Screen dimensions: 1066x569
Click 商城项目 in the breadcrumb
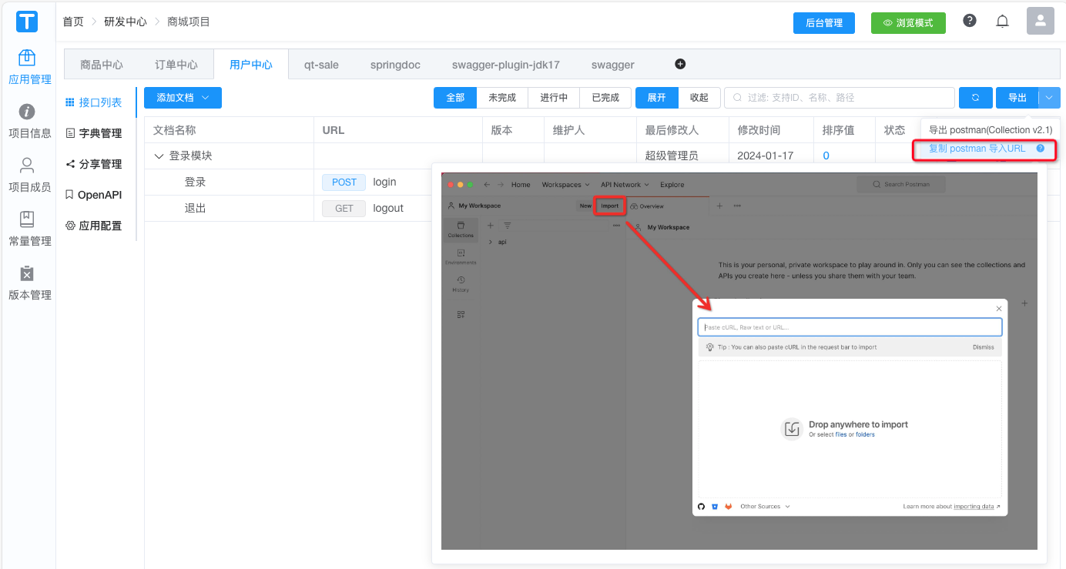(189, 22)
